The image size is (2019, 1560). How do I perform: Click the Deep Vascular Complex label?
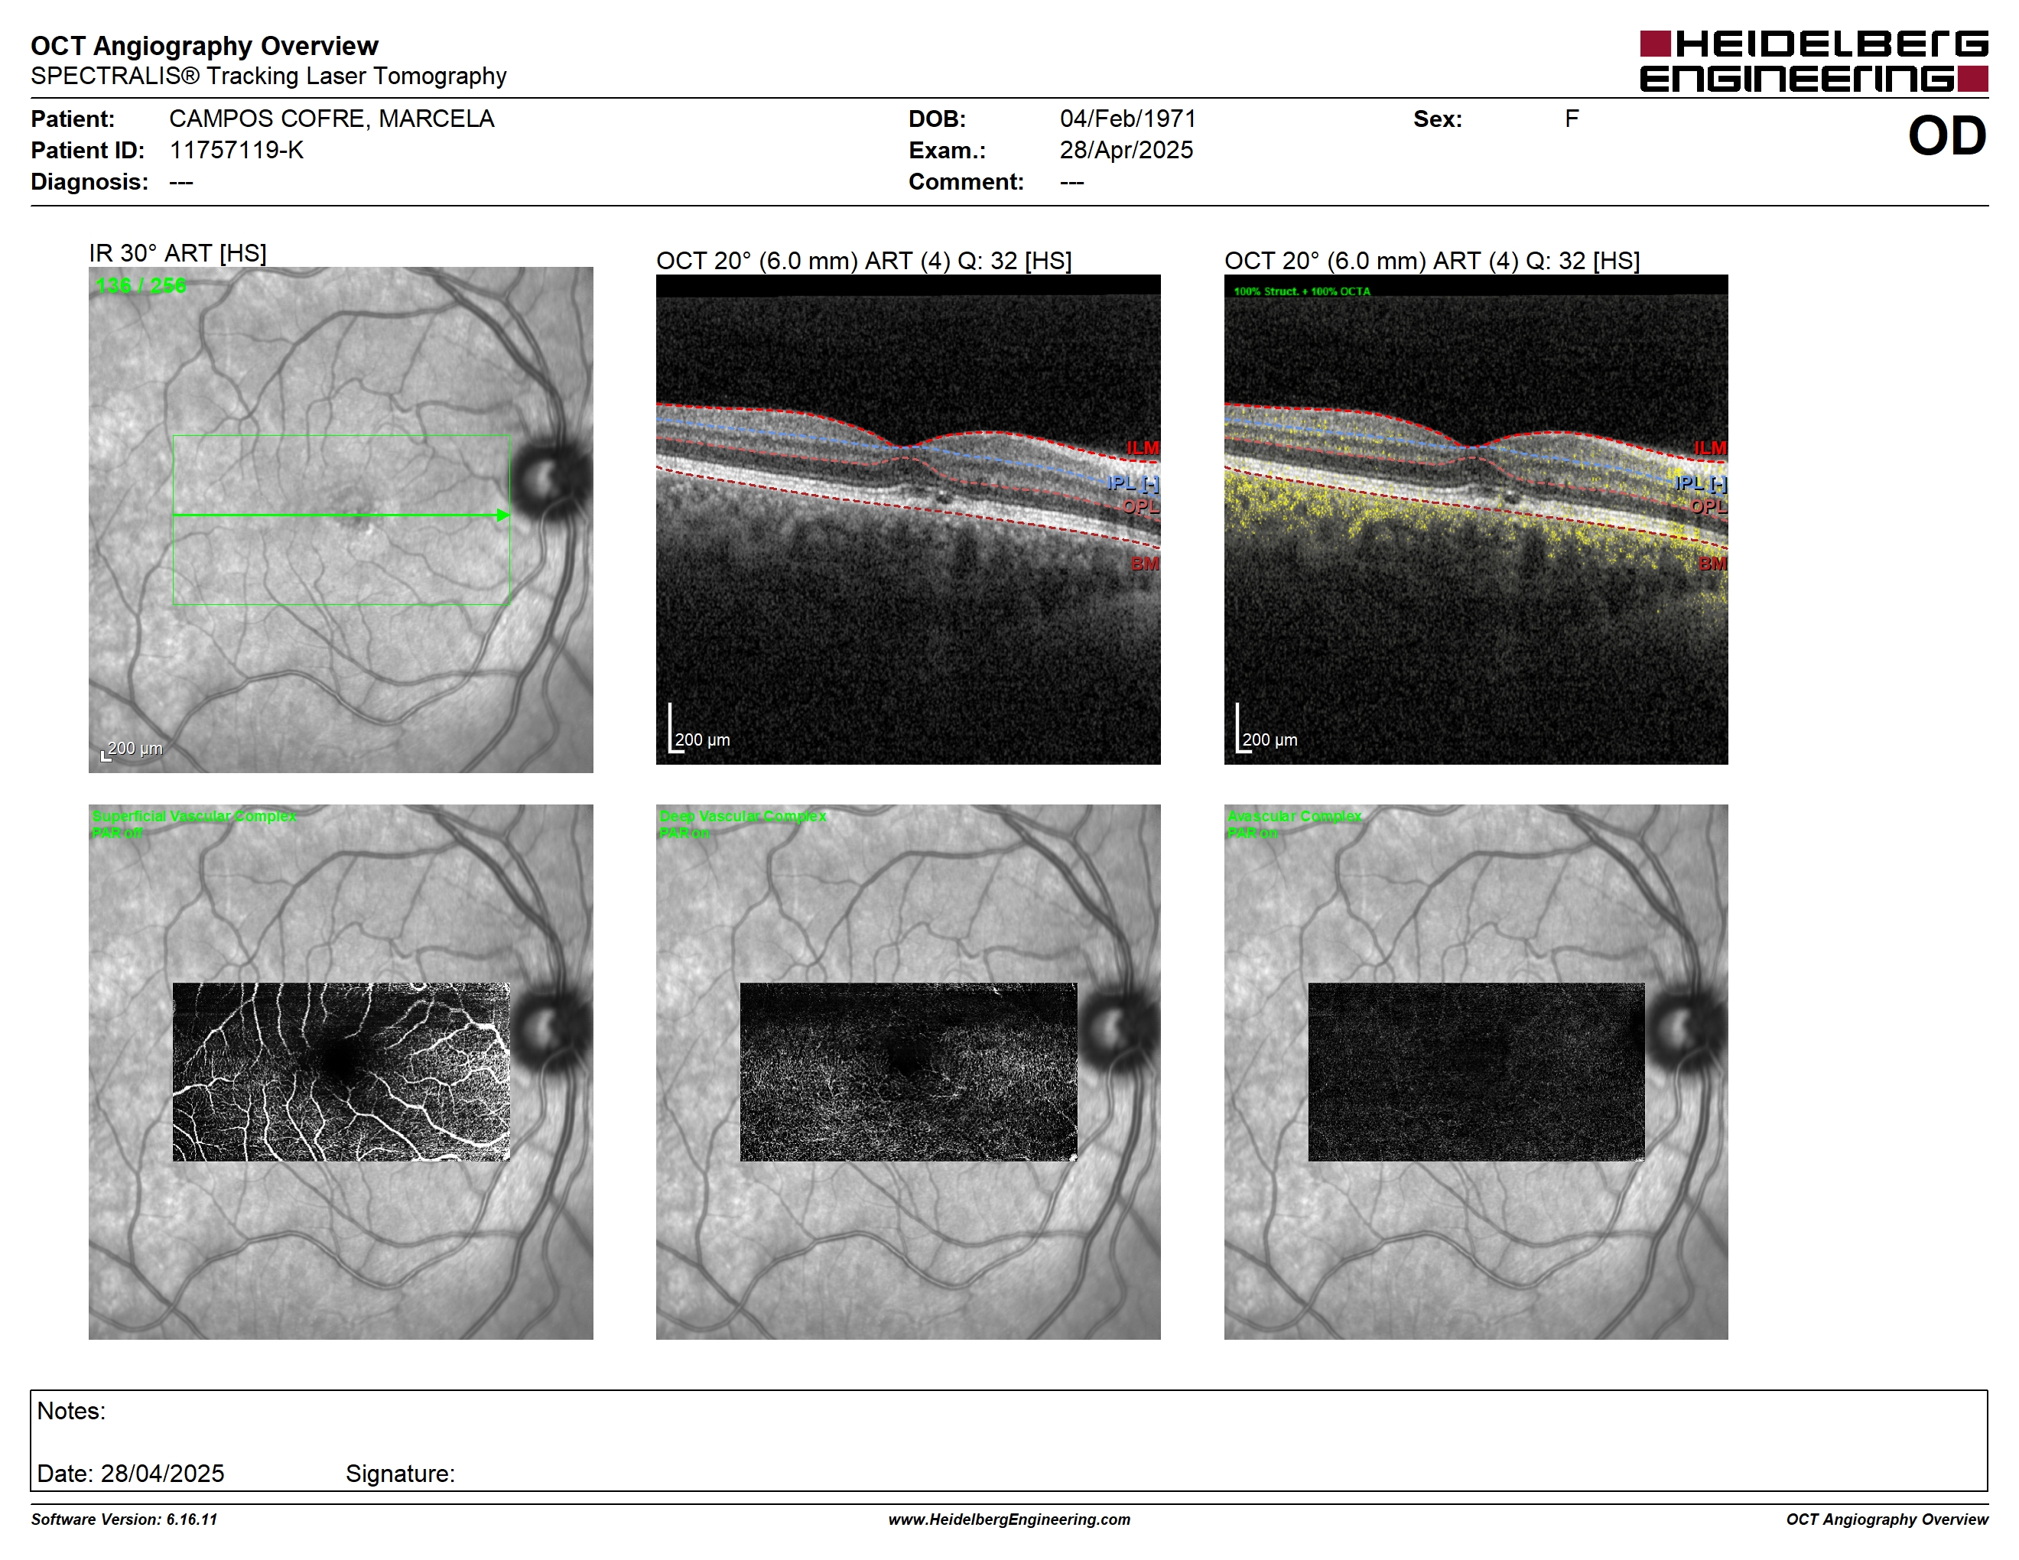[x=743, y=816]
